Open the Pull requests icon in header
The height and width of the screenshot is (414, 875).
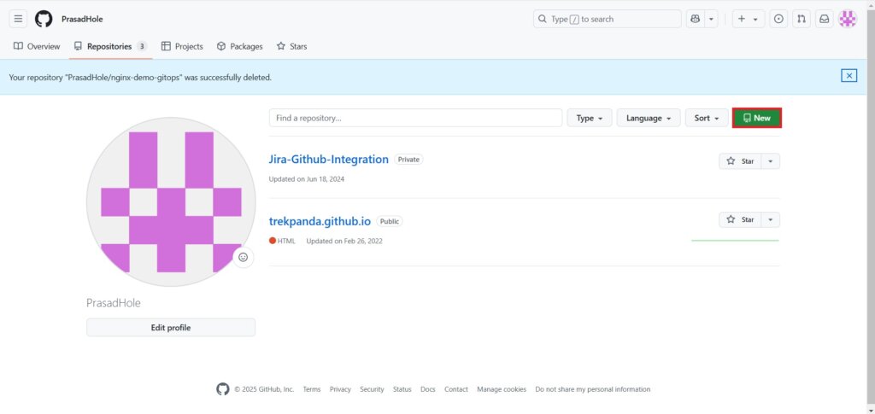[x=802, y=19]
